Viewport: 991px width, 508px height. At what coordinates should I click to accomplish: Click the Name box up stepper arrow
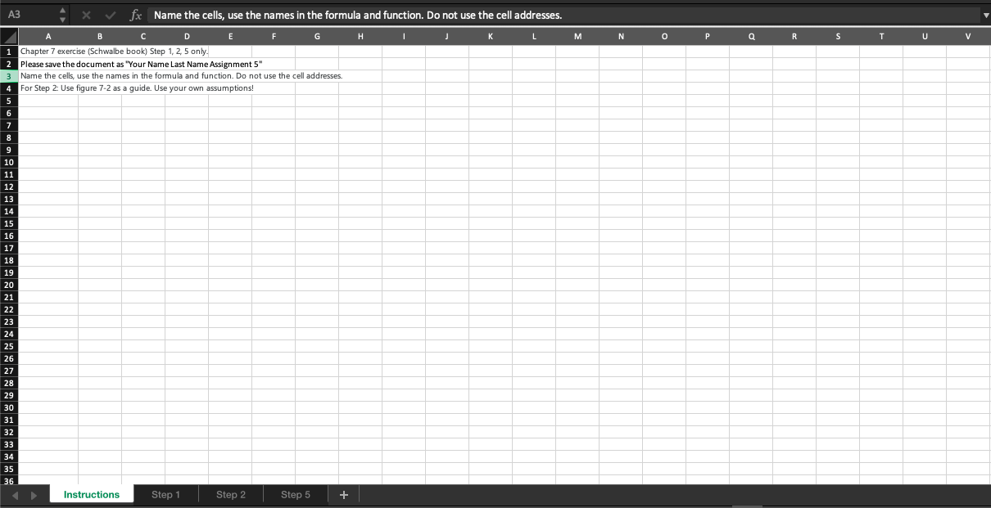[62, 9]
